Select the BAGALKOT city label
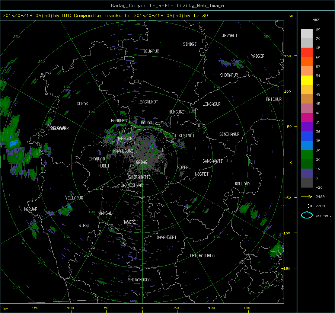The image size is (335, 313). click(x=149, y=102)
